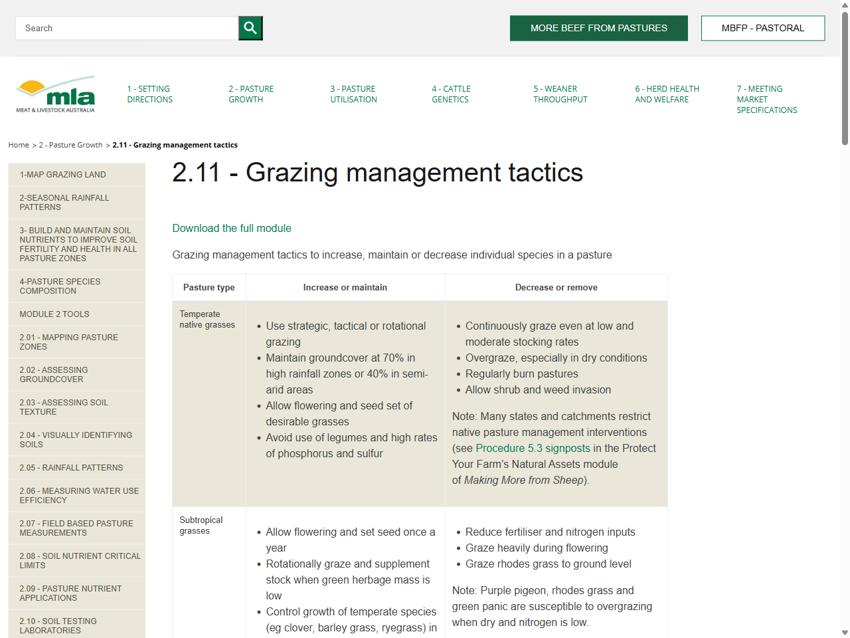Screen dimensions: 850x638
Task: Select '3 - Pasture Utilisation' from navigation
Action: [x=353, y=94]
